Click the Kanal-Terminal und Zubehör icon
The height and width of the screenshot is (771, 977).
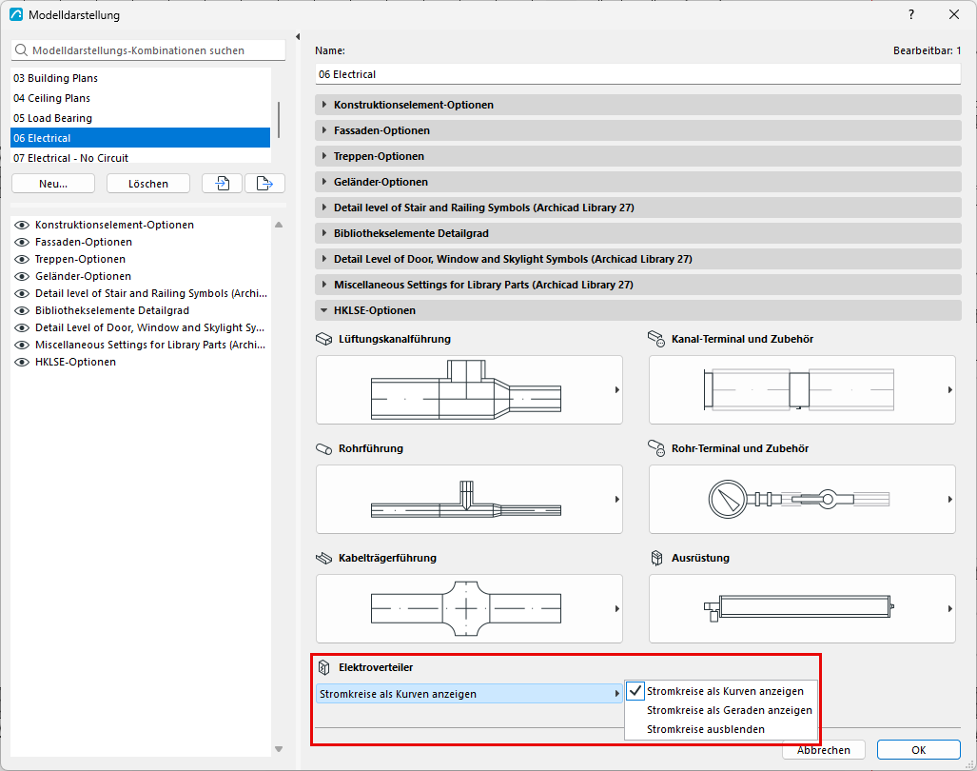(x=656, y=339)
